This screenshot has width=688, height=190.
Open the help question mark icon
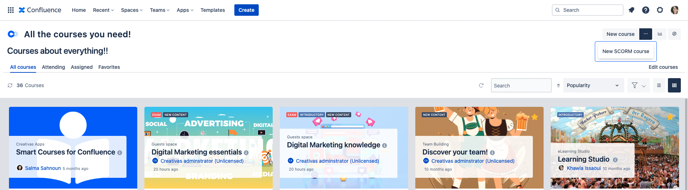pyautogui.click(x=646, y=10)
